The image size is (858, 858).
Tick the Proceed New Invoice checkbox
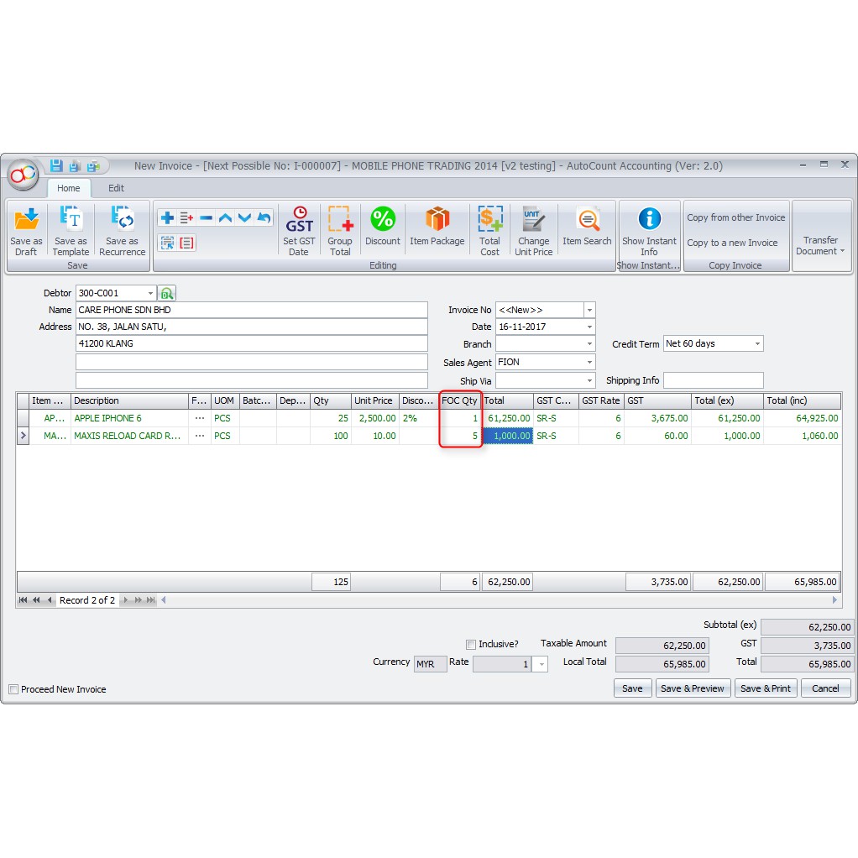pos(13,689)
